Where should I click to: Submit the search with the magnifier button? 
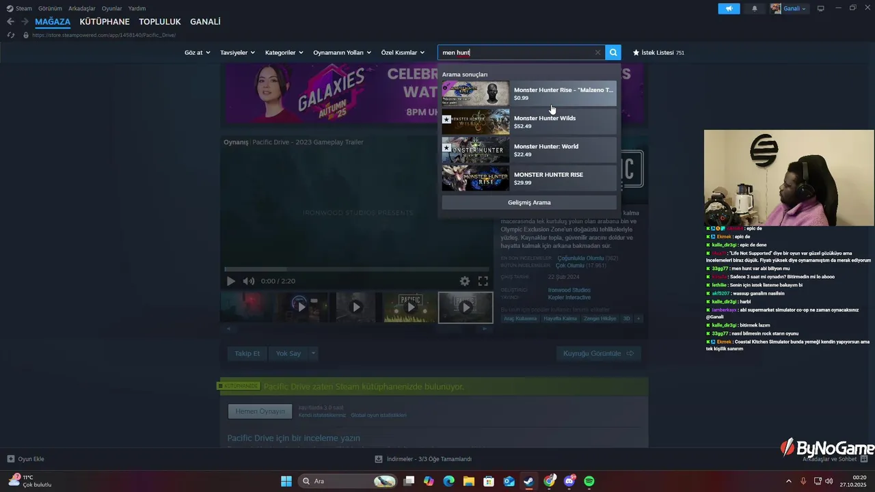[613, 53]
